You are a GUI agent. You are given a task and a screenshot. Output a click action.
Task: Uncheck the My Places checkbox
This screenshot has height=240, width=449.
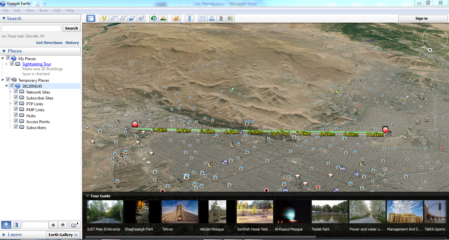coord(8,58)
